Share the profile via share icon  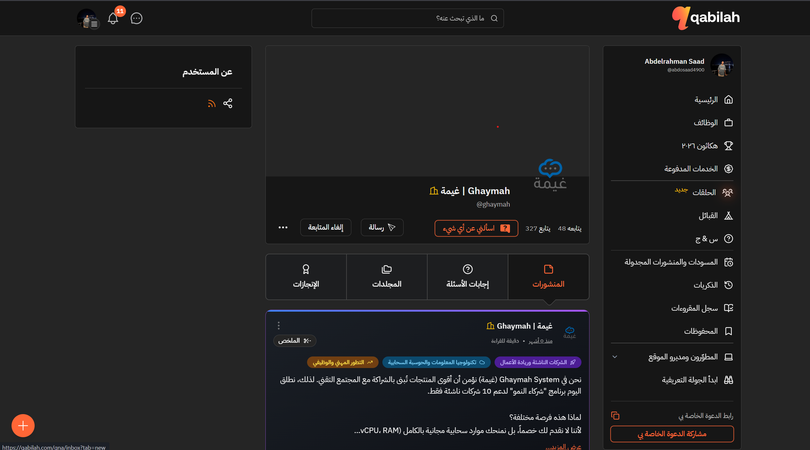(228, 103)
